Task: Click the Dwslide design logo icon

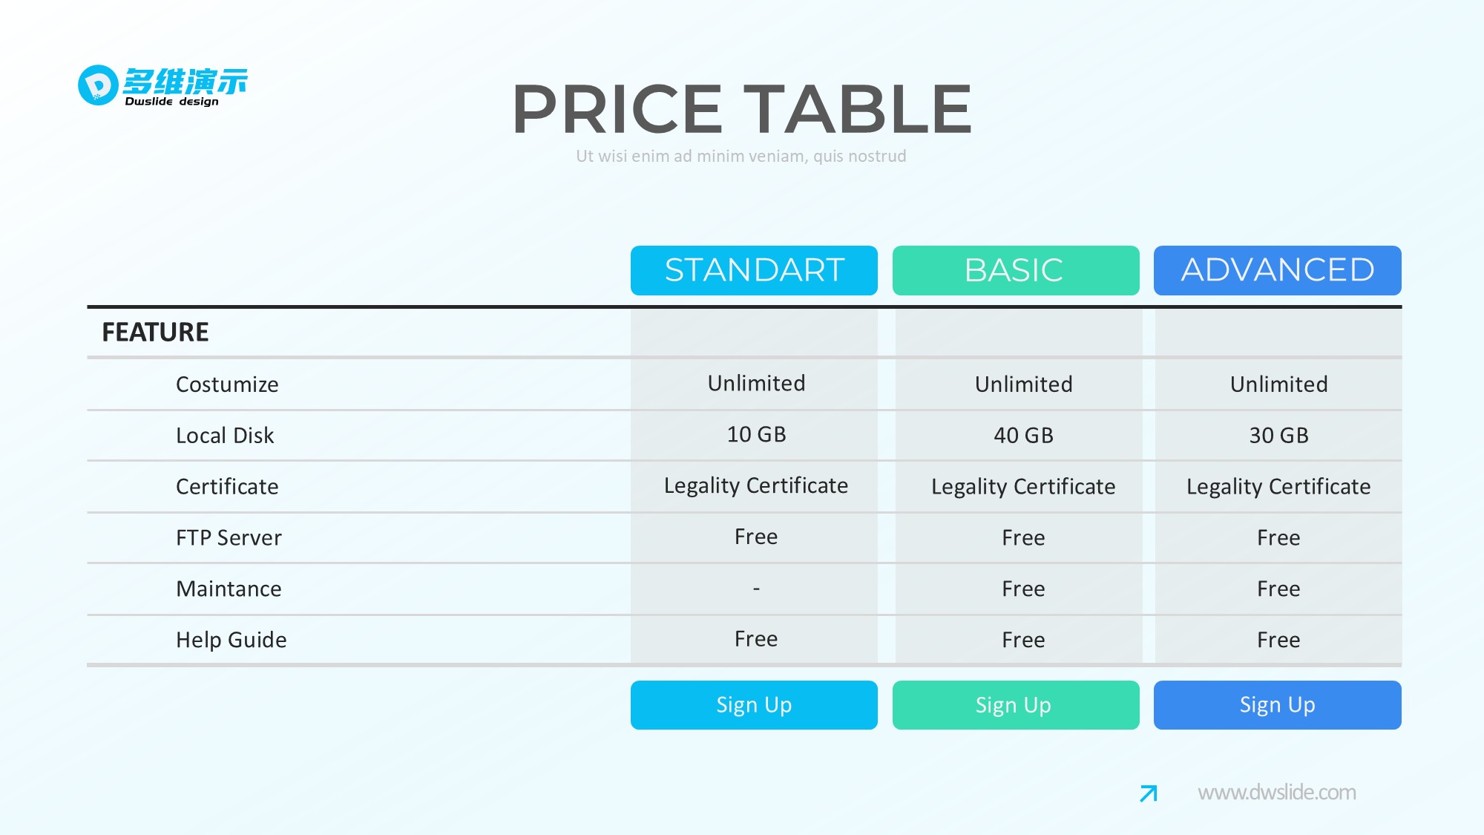Action: pyautogui.click(x=99, y=85)
